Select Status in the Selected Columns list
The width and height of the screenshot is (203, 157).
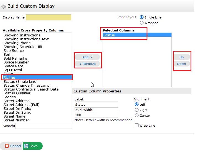tap(137, 35)
